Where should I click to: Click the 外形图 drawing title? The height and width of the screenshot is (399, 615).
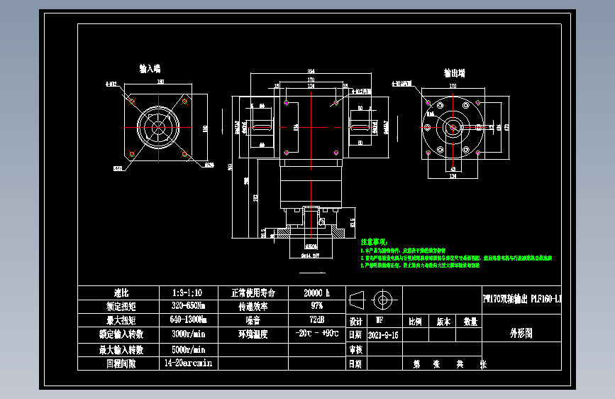521,334
